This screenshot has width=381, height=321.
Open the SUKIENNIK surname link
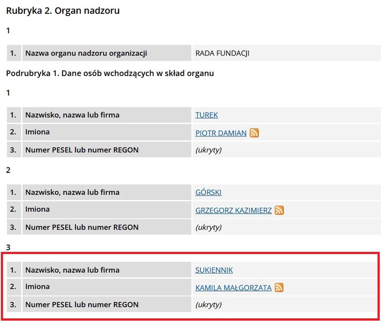(214, 270)
